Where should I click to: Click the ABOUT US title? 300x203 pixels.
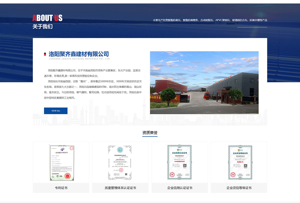point(47,18)
